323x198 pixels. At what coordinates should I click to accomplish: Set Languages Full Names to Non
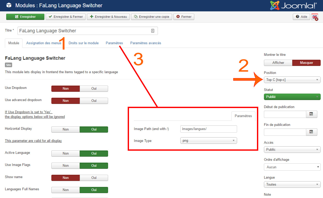66,190
